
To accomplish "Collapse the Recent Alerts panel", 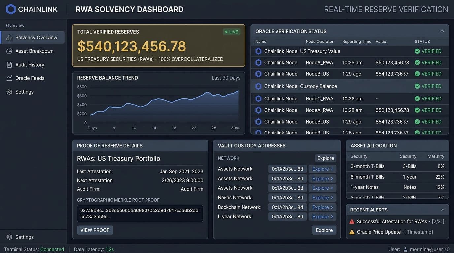I will pos(443,210).
